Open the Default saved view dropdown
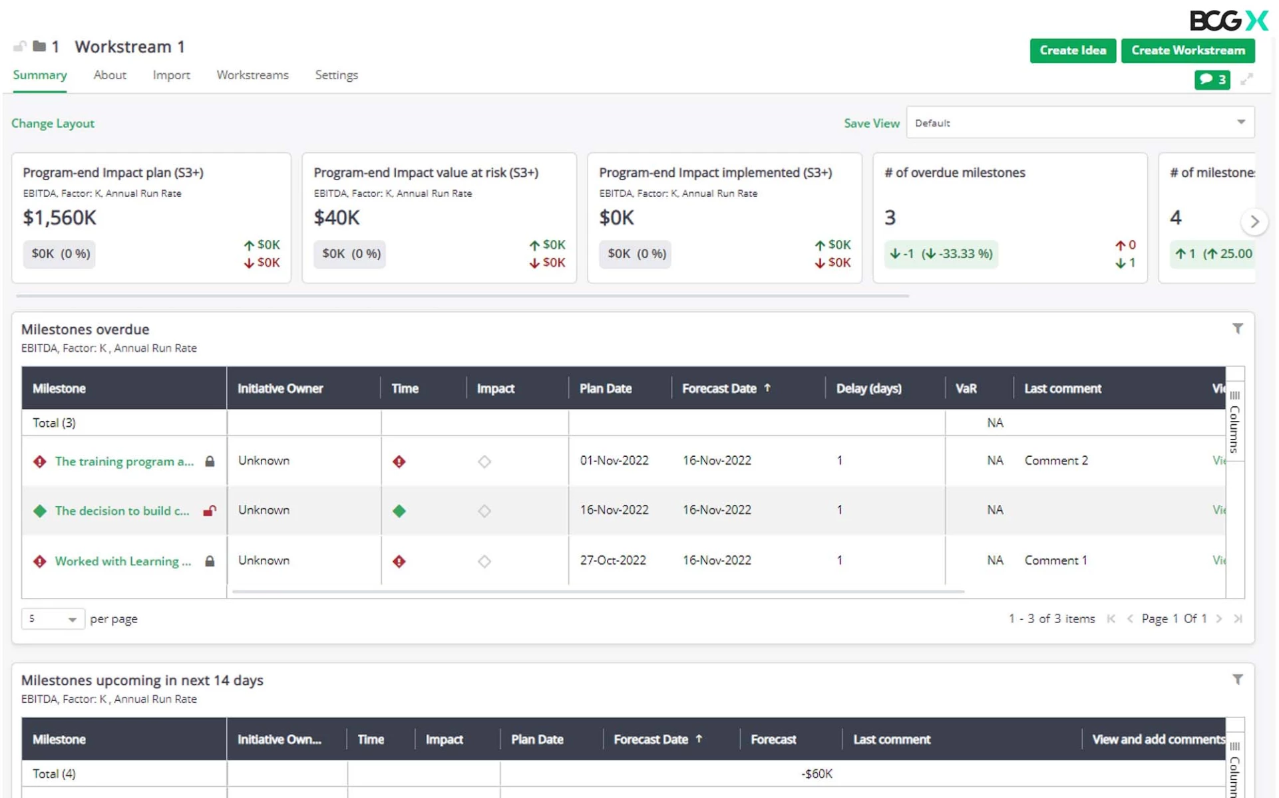This screenshot has width=1279, height=798. pos(1080,122)
